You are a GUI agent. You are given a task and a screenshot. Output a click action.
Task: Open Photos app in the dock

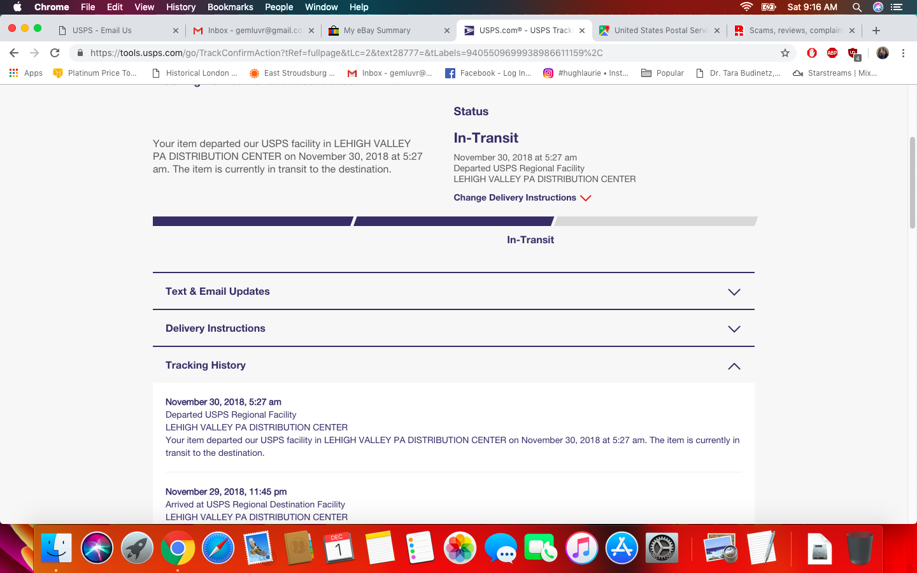(460, 548)
